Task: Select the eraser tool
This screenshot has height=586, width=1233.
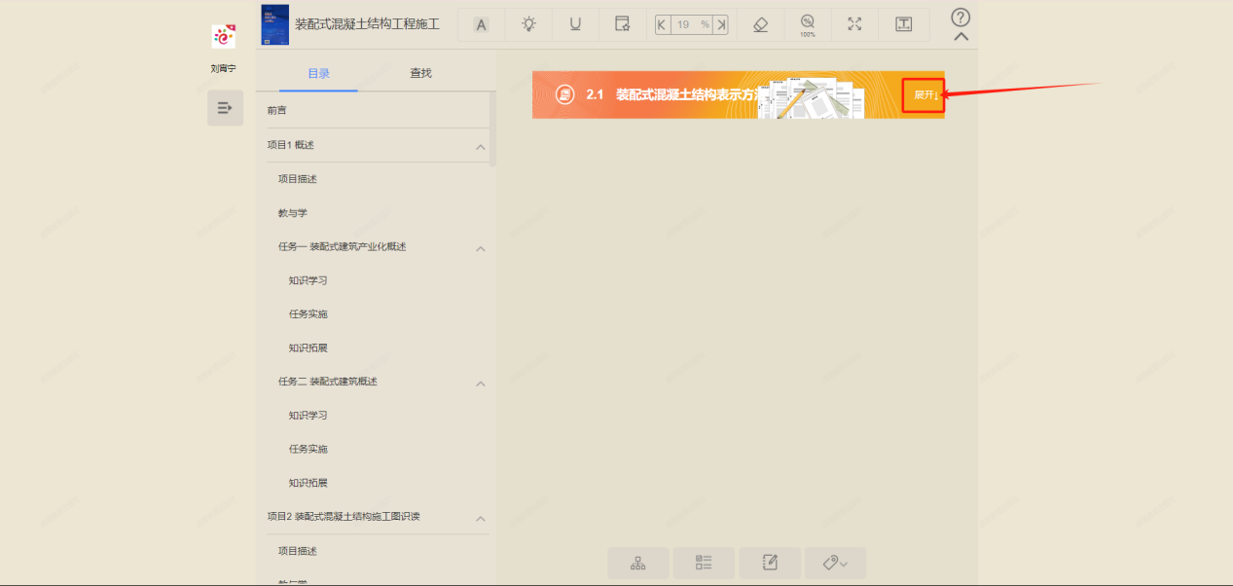Action: point(761,24)
